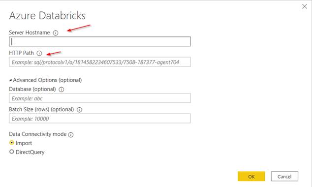Click into the HTTP Path field
The width and height of the screenshot is (312, 187).
click(x=100, y=62)
